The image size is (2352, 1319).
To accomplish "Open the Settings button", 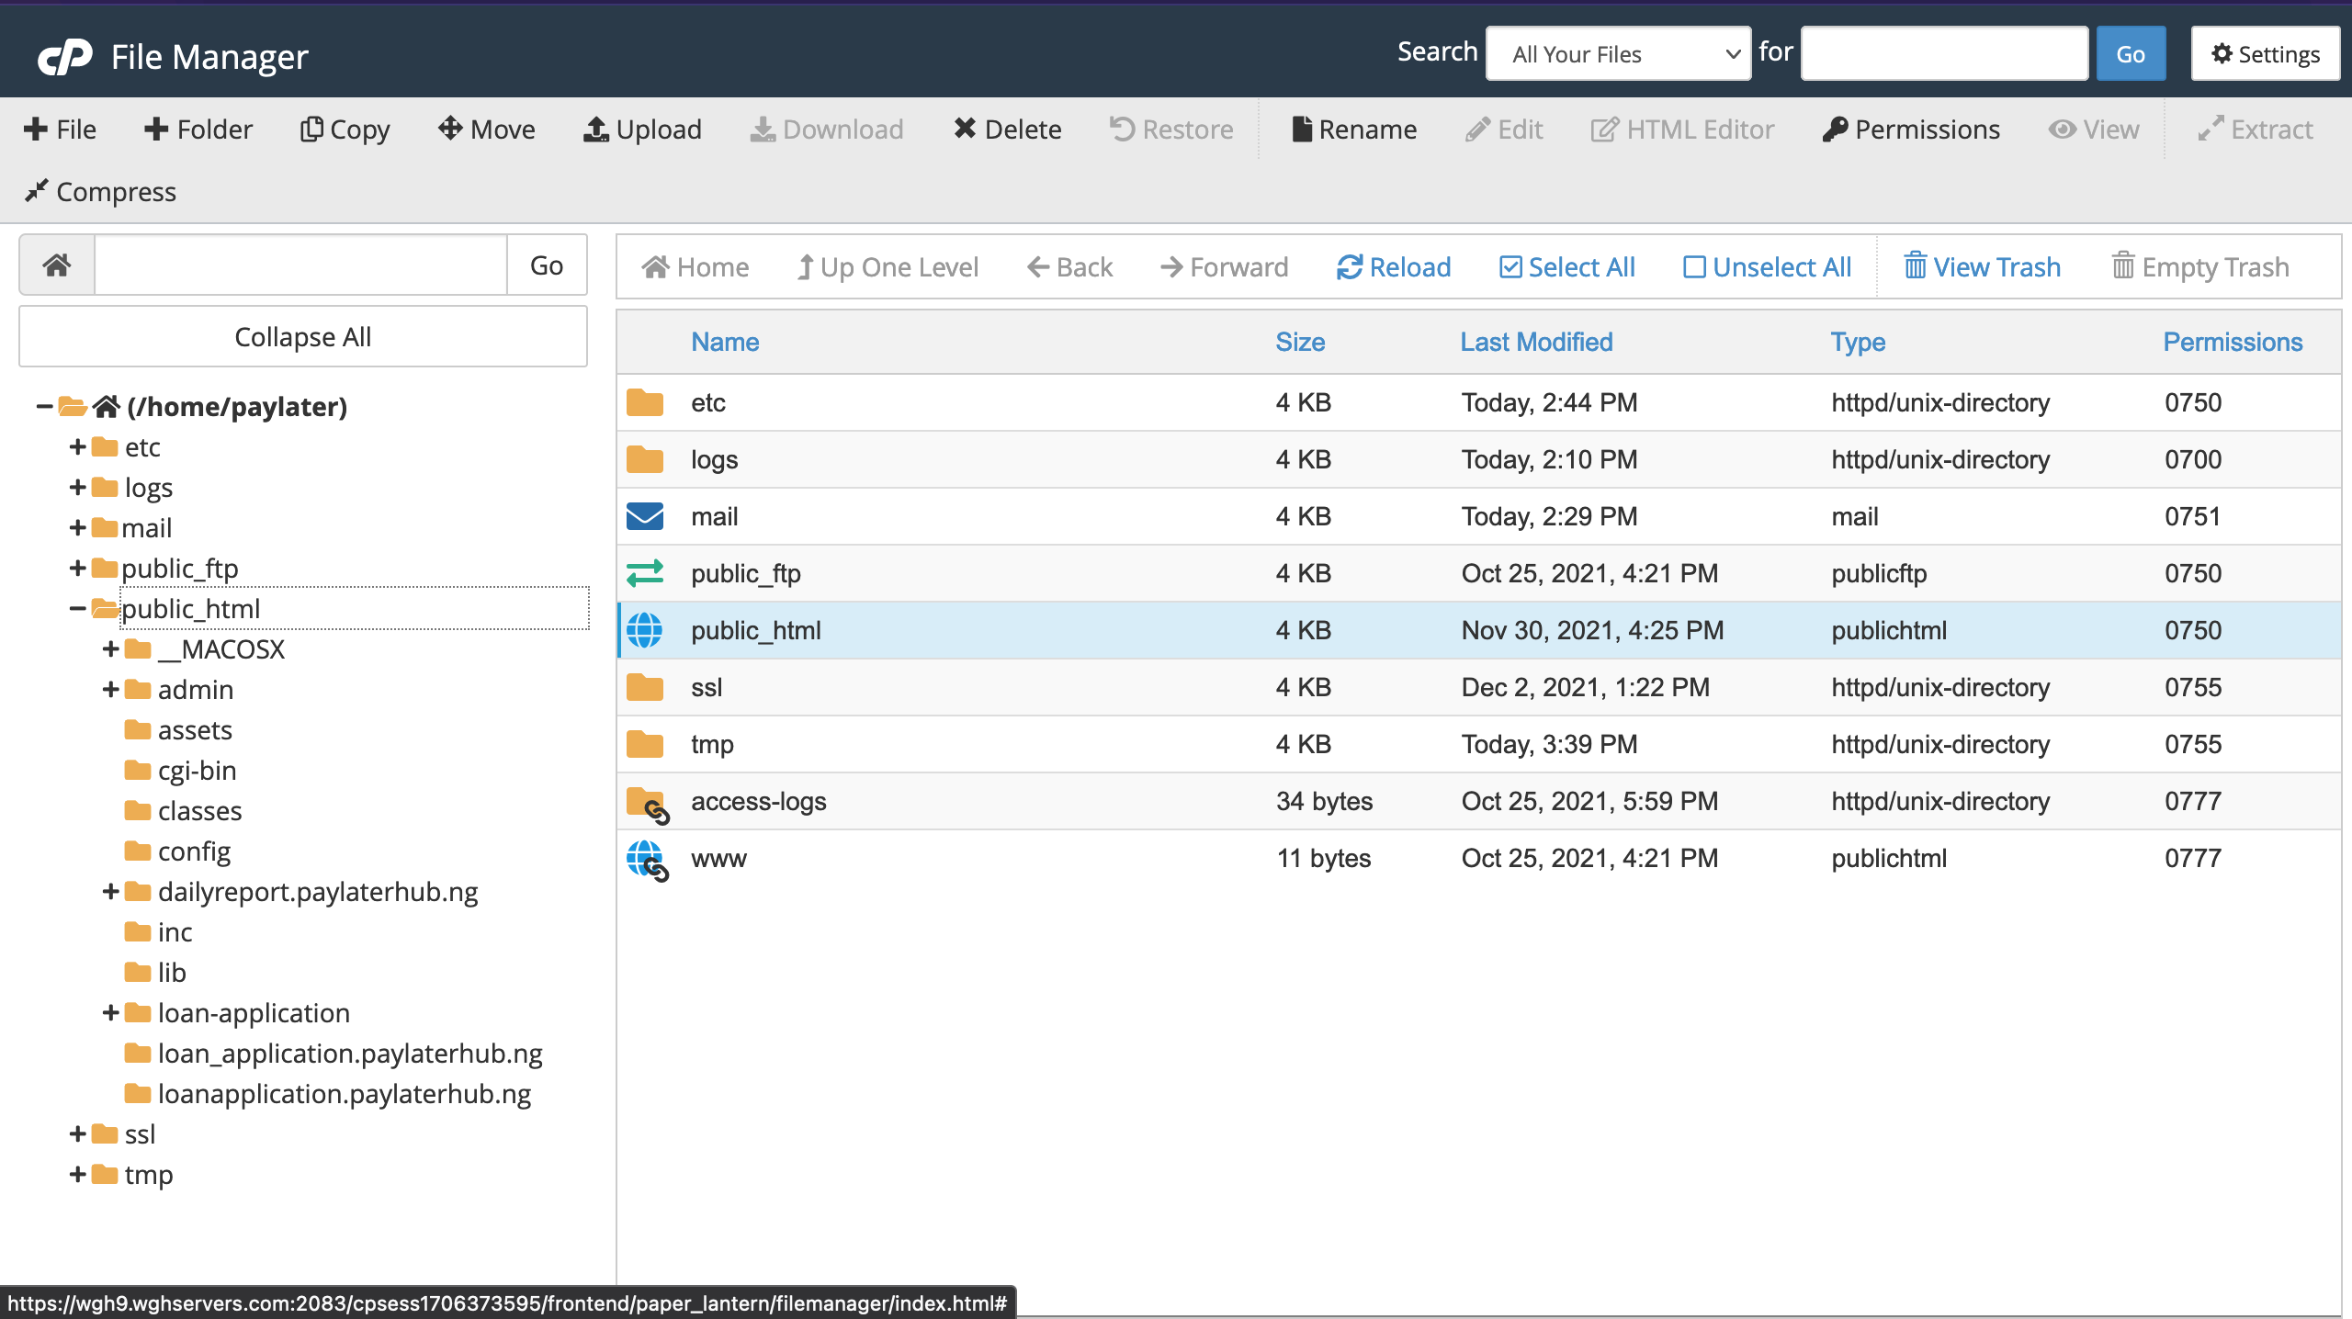I will 2265,54.
